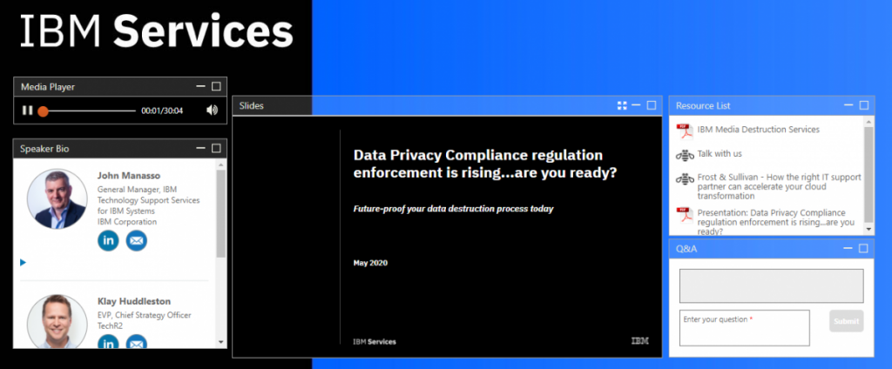Maximize the Q&A panel
The image size is (892, 369).
(x=863, y=248)
